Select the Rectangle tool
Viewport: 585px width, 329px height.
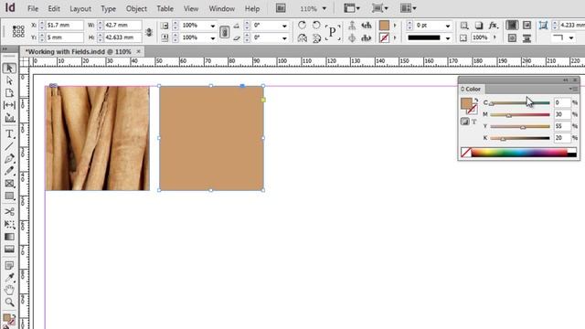(9, 196)
